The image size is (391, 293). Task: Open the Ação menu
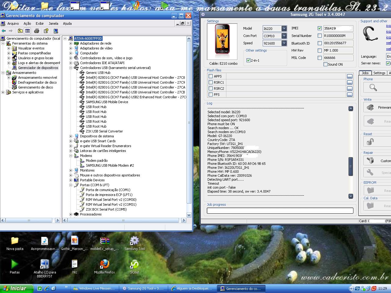pyautogui.click(x=27, y=24)
